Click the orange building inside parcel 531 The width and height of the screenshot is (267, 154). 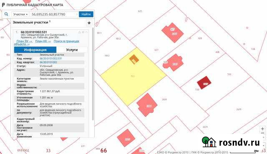pyautogui.click(x=134, y=60)
